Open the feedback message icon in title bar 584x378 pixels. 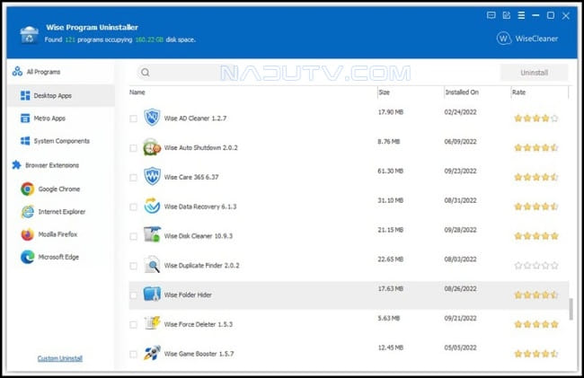click(x=491, y=15)
